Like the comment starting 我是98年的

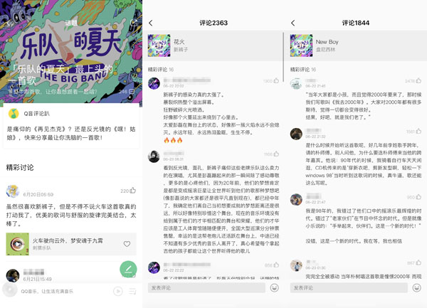click(x=418, y=197)
